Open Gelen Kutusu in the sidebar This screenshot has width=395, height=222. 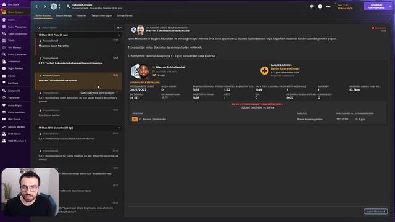pyautogui.click(x=15, y=12)
